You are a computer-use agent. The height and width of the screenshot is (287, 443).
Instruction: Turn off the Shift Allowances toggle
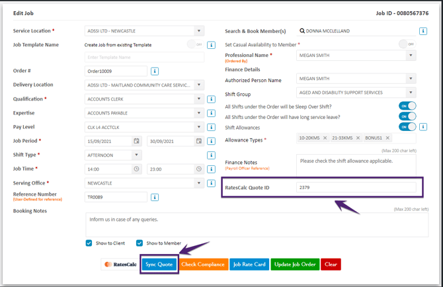point(407,127)
